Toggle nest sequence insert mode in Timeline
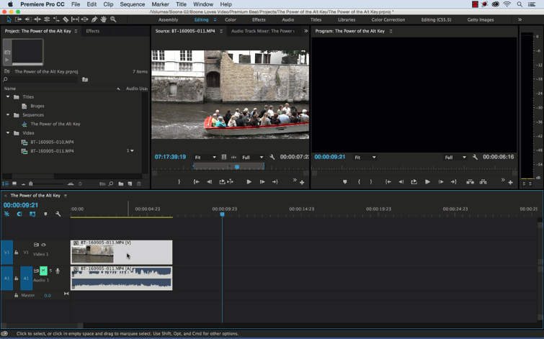Viewport: 544px width, 339px height. (x=6, y=214)
